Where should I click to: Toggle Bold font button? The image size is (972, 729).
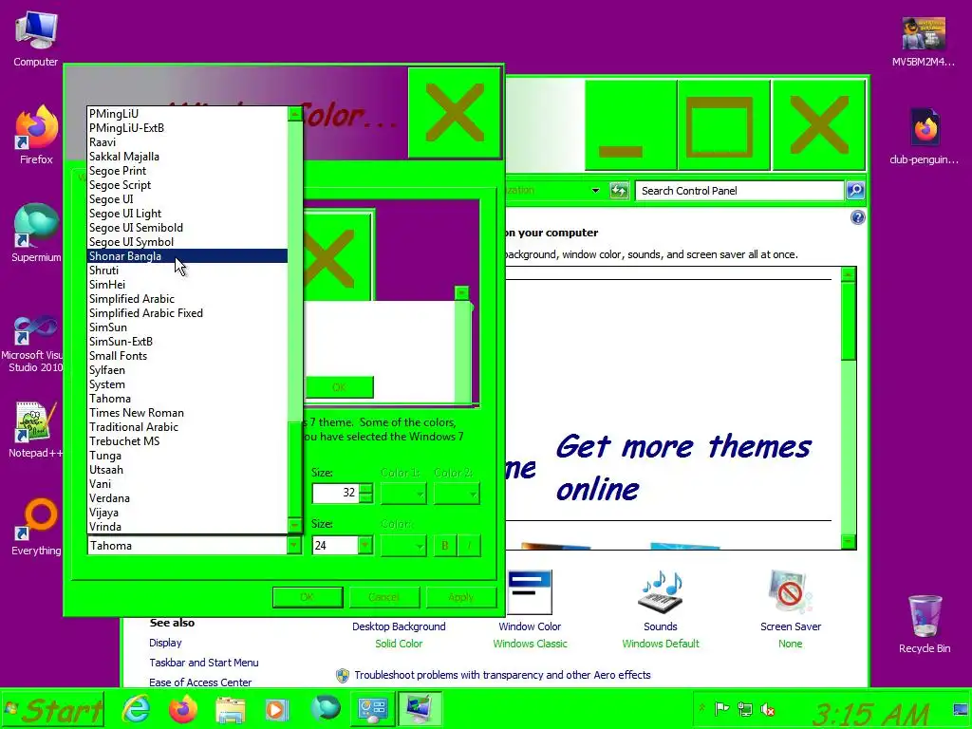tap(444, 546)
